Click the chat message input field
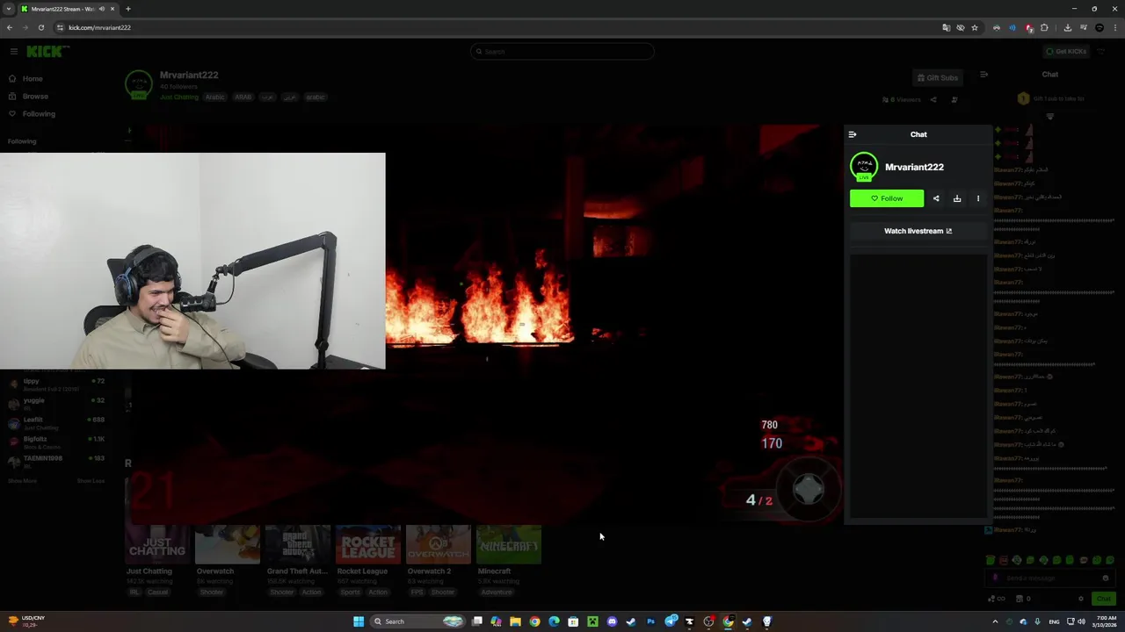This screenshot has width=1125, height=632. coord(1050,578)
